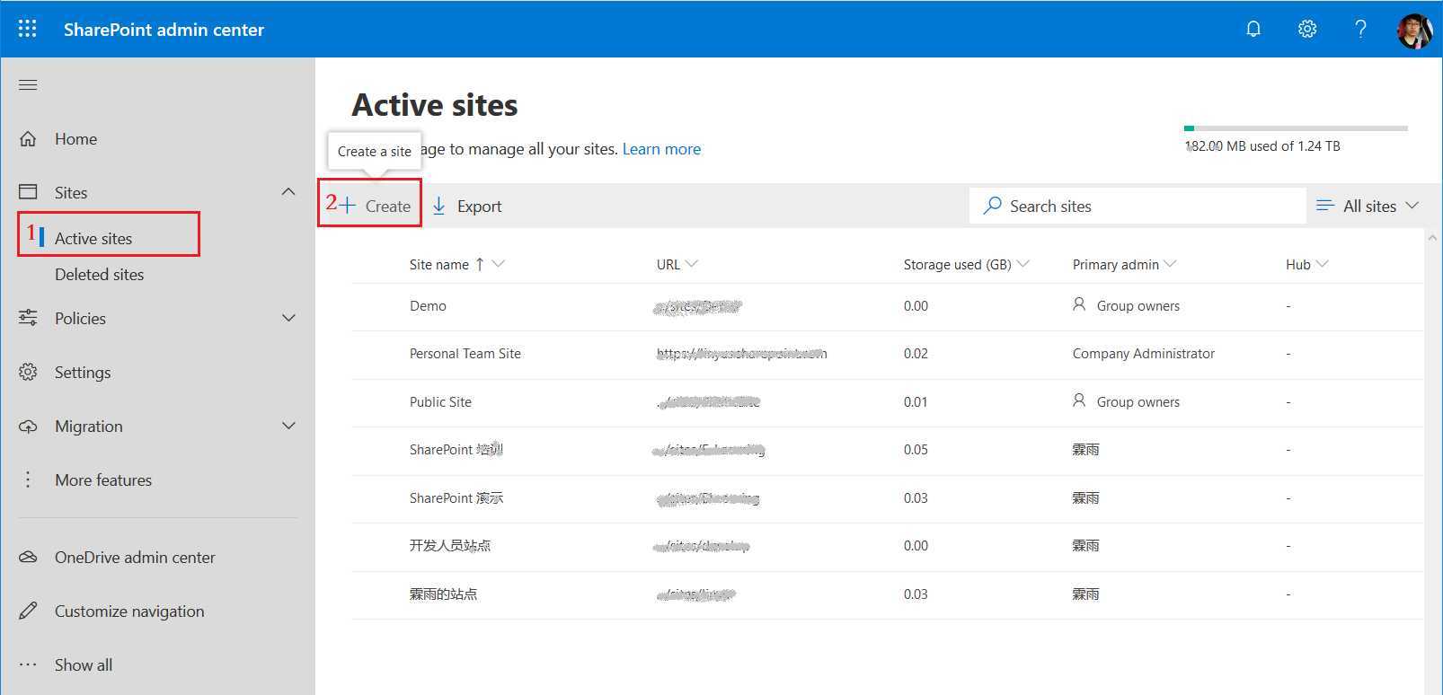Click the Show all ellipsis icon

[x=28, y=664]
